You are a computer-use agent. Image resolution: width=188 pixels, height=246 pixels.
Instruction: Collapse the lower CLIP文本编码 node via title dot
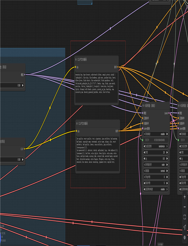coord(77,123)
